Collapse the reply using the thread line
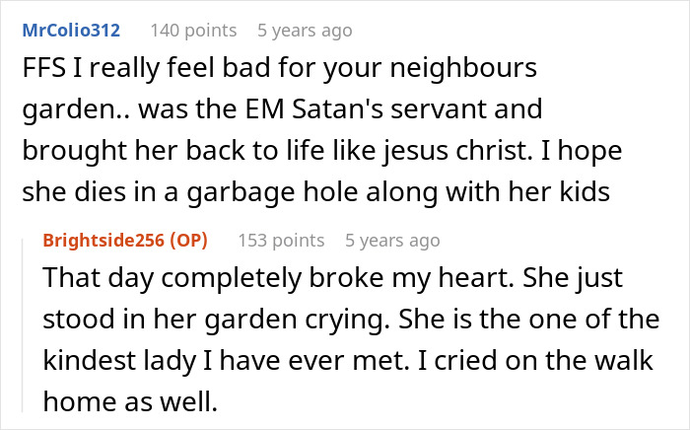The height and width of the screenshot is (430, 690). tap(24, 321)
